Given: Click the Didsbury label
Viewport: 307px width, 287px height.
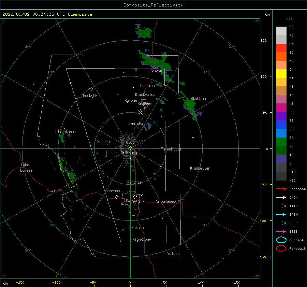Looking at the screenshot, I should (x=129, y=153).
